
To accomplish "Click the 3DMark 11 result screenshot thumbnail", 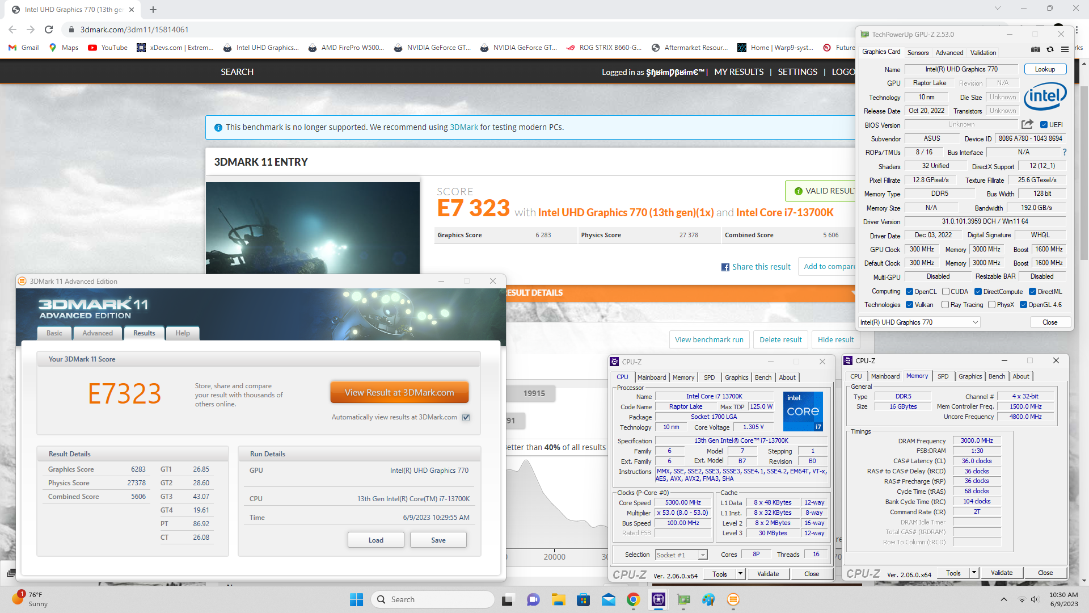I will (x=313, y=228).
